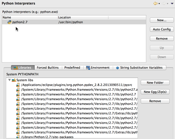Select the path ending in lib/python2.7

point(79,94)
